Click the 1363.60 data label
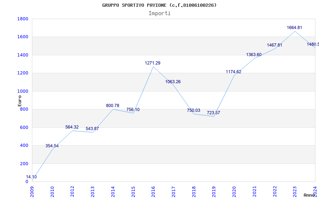The height and width of the screenshot is (199, 319). [254, 55]
